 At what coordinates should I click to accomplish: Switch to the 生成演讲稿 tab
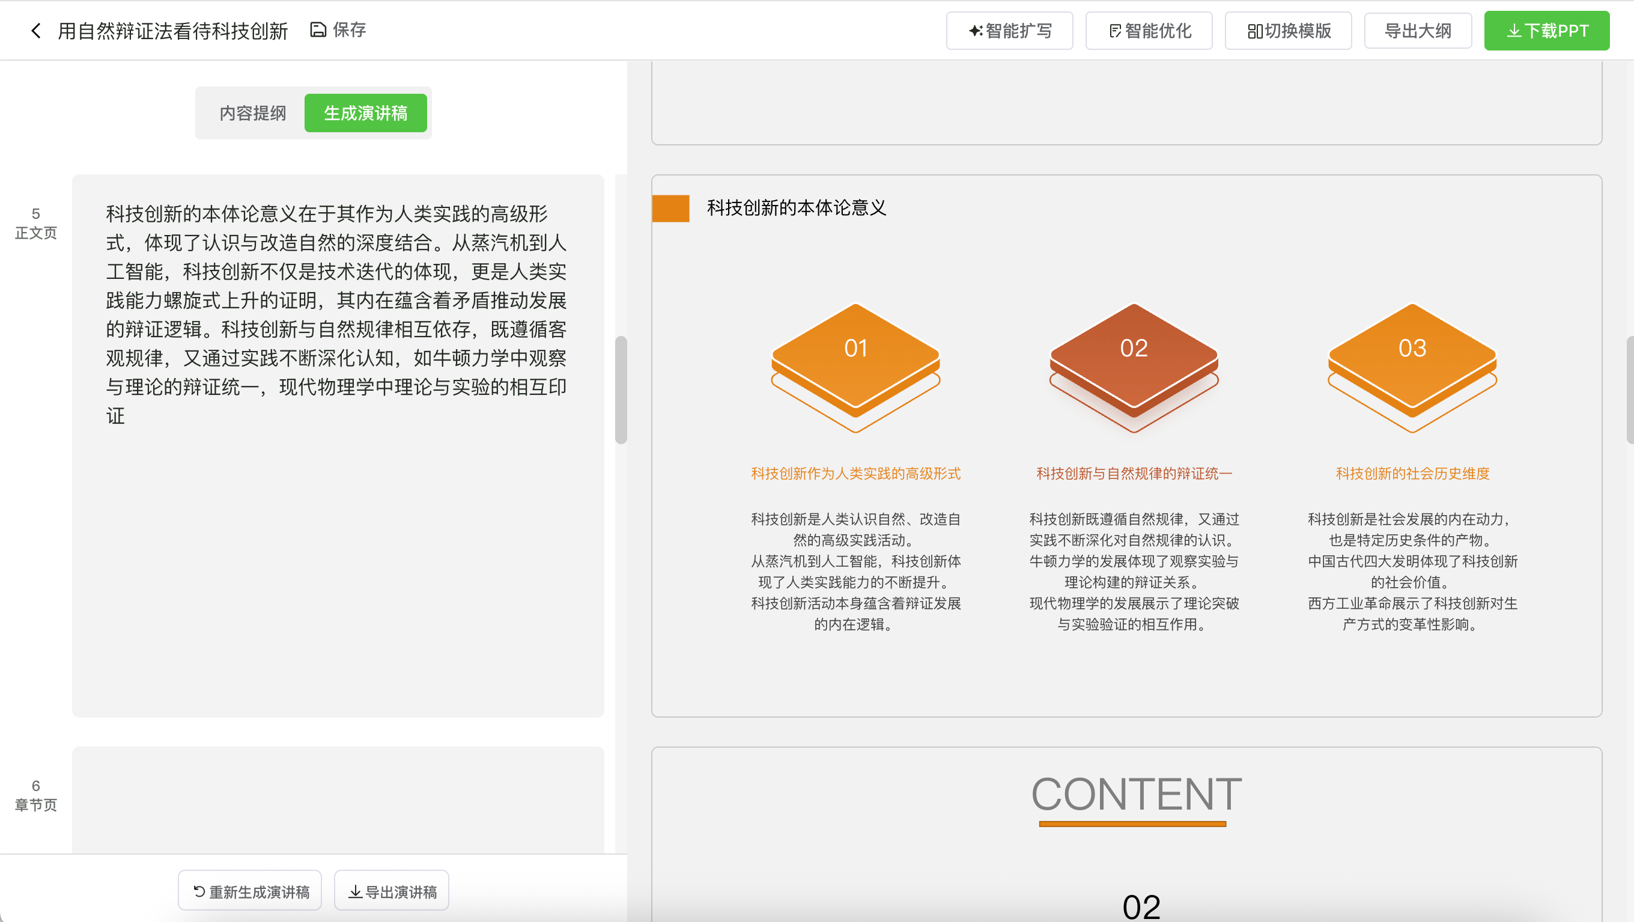(366, 113)
